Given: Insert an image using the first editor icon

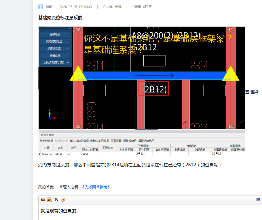Looking at the screenshot, I should coord(43,200).
